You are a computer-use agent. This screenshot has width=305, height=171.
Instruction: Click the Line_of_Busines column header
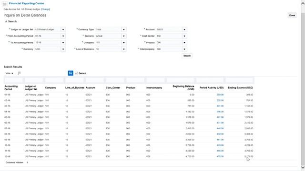pyautogui.click(x=75, y=88)
